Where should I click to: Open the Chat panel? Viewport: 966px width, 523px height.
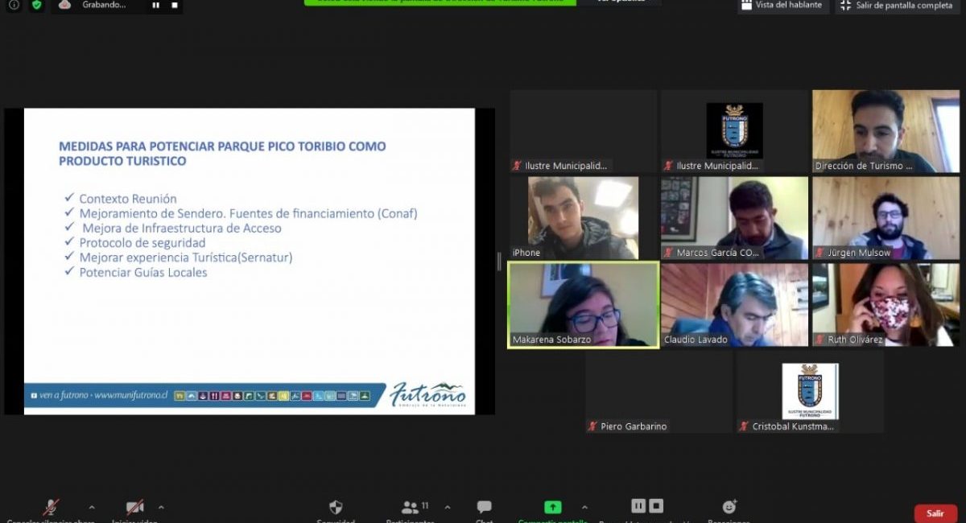coord(484,508)
